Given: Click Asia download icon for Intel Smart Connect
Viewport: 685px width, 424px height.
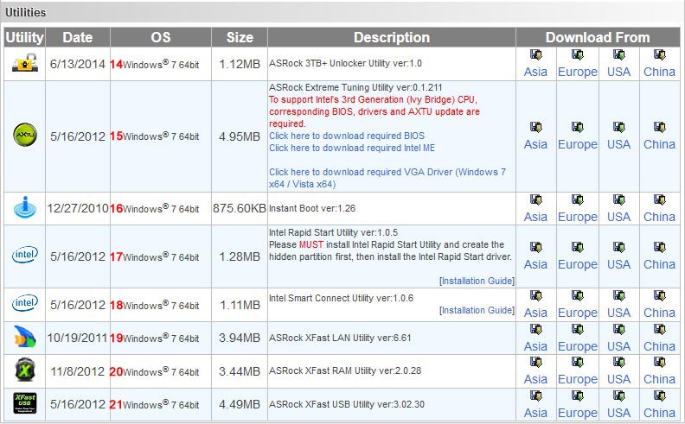Looking at the screenshot, I should coord(535,295).
